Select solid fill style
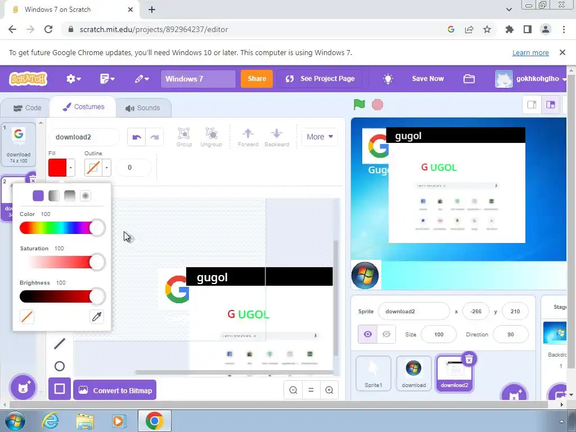The image size is (576, 432). [38, 195]
